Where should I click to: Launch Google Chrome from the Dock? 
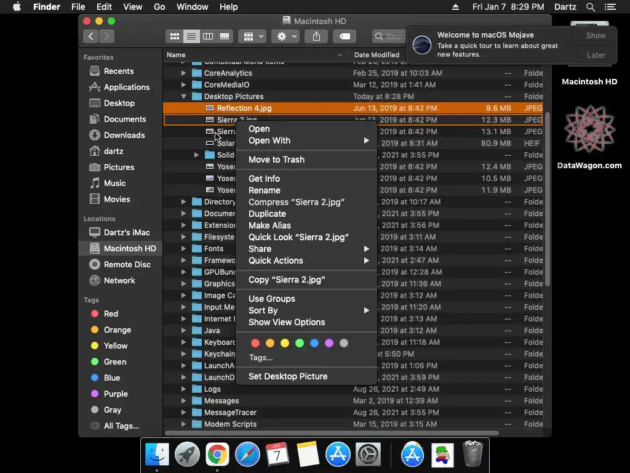217,455
